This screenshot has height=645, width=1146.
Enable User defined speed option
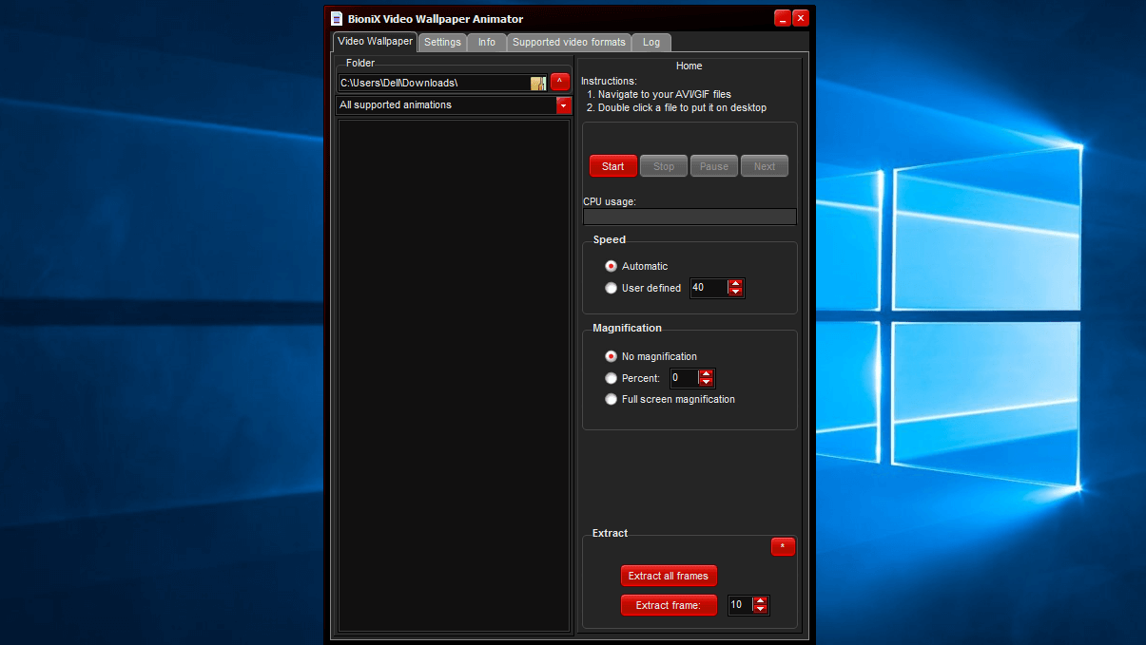pos(612,288)
